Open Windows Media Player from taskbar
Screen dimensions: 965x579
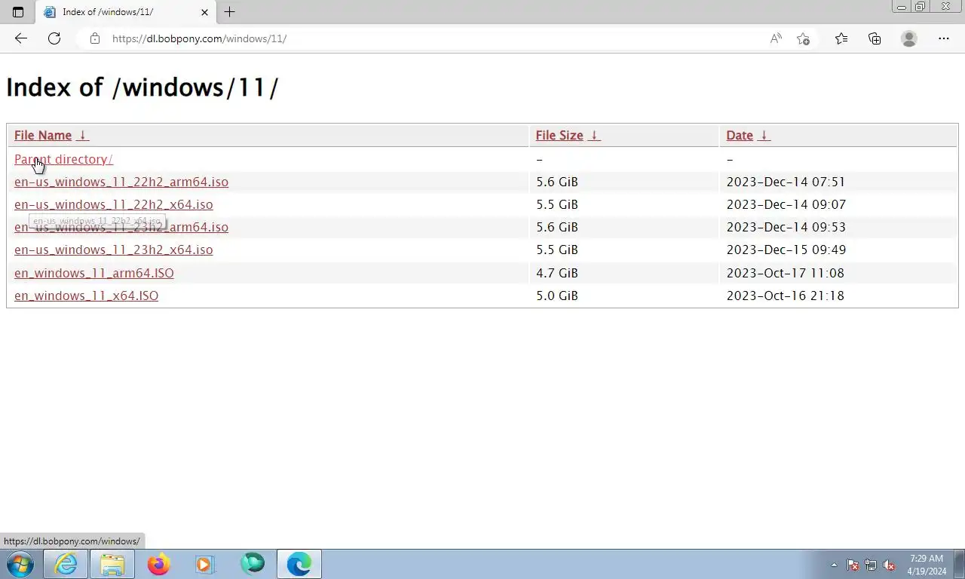pyautogui.click(x=205, y=564)
